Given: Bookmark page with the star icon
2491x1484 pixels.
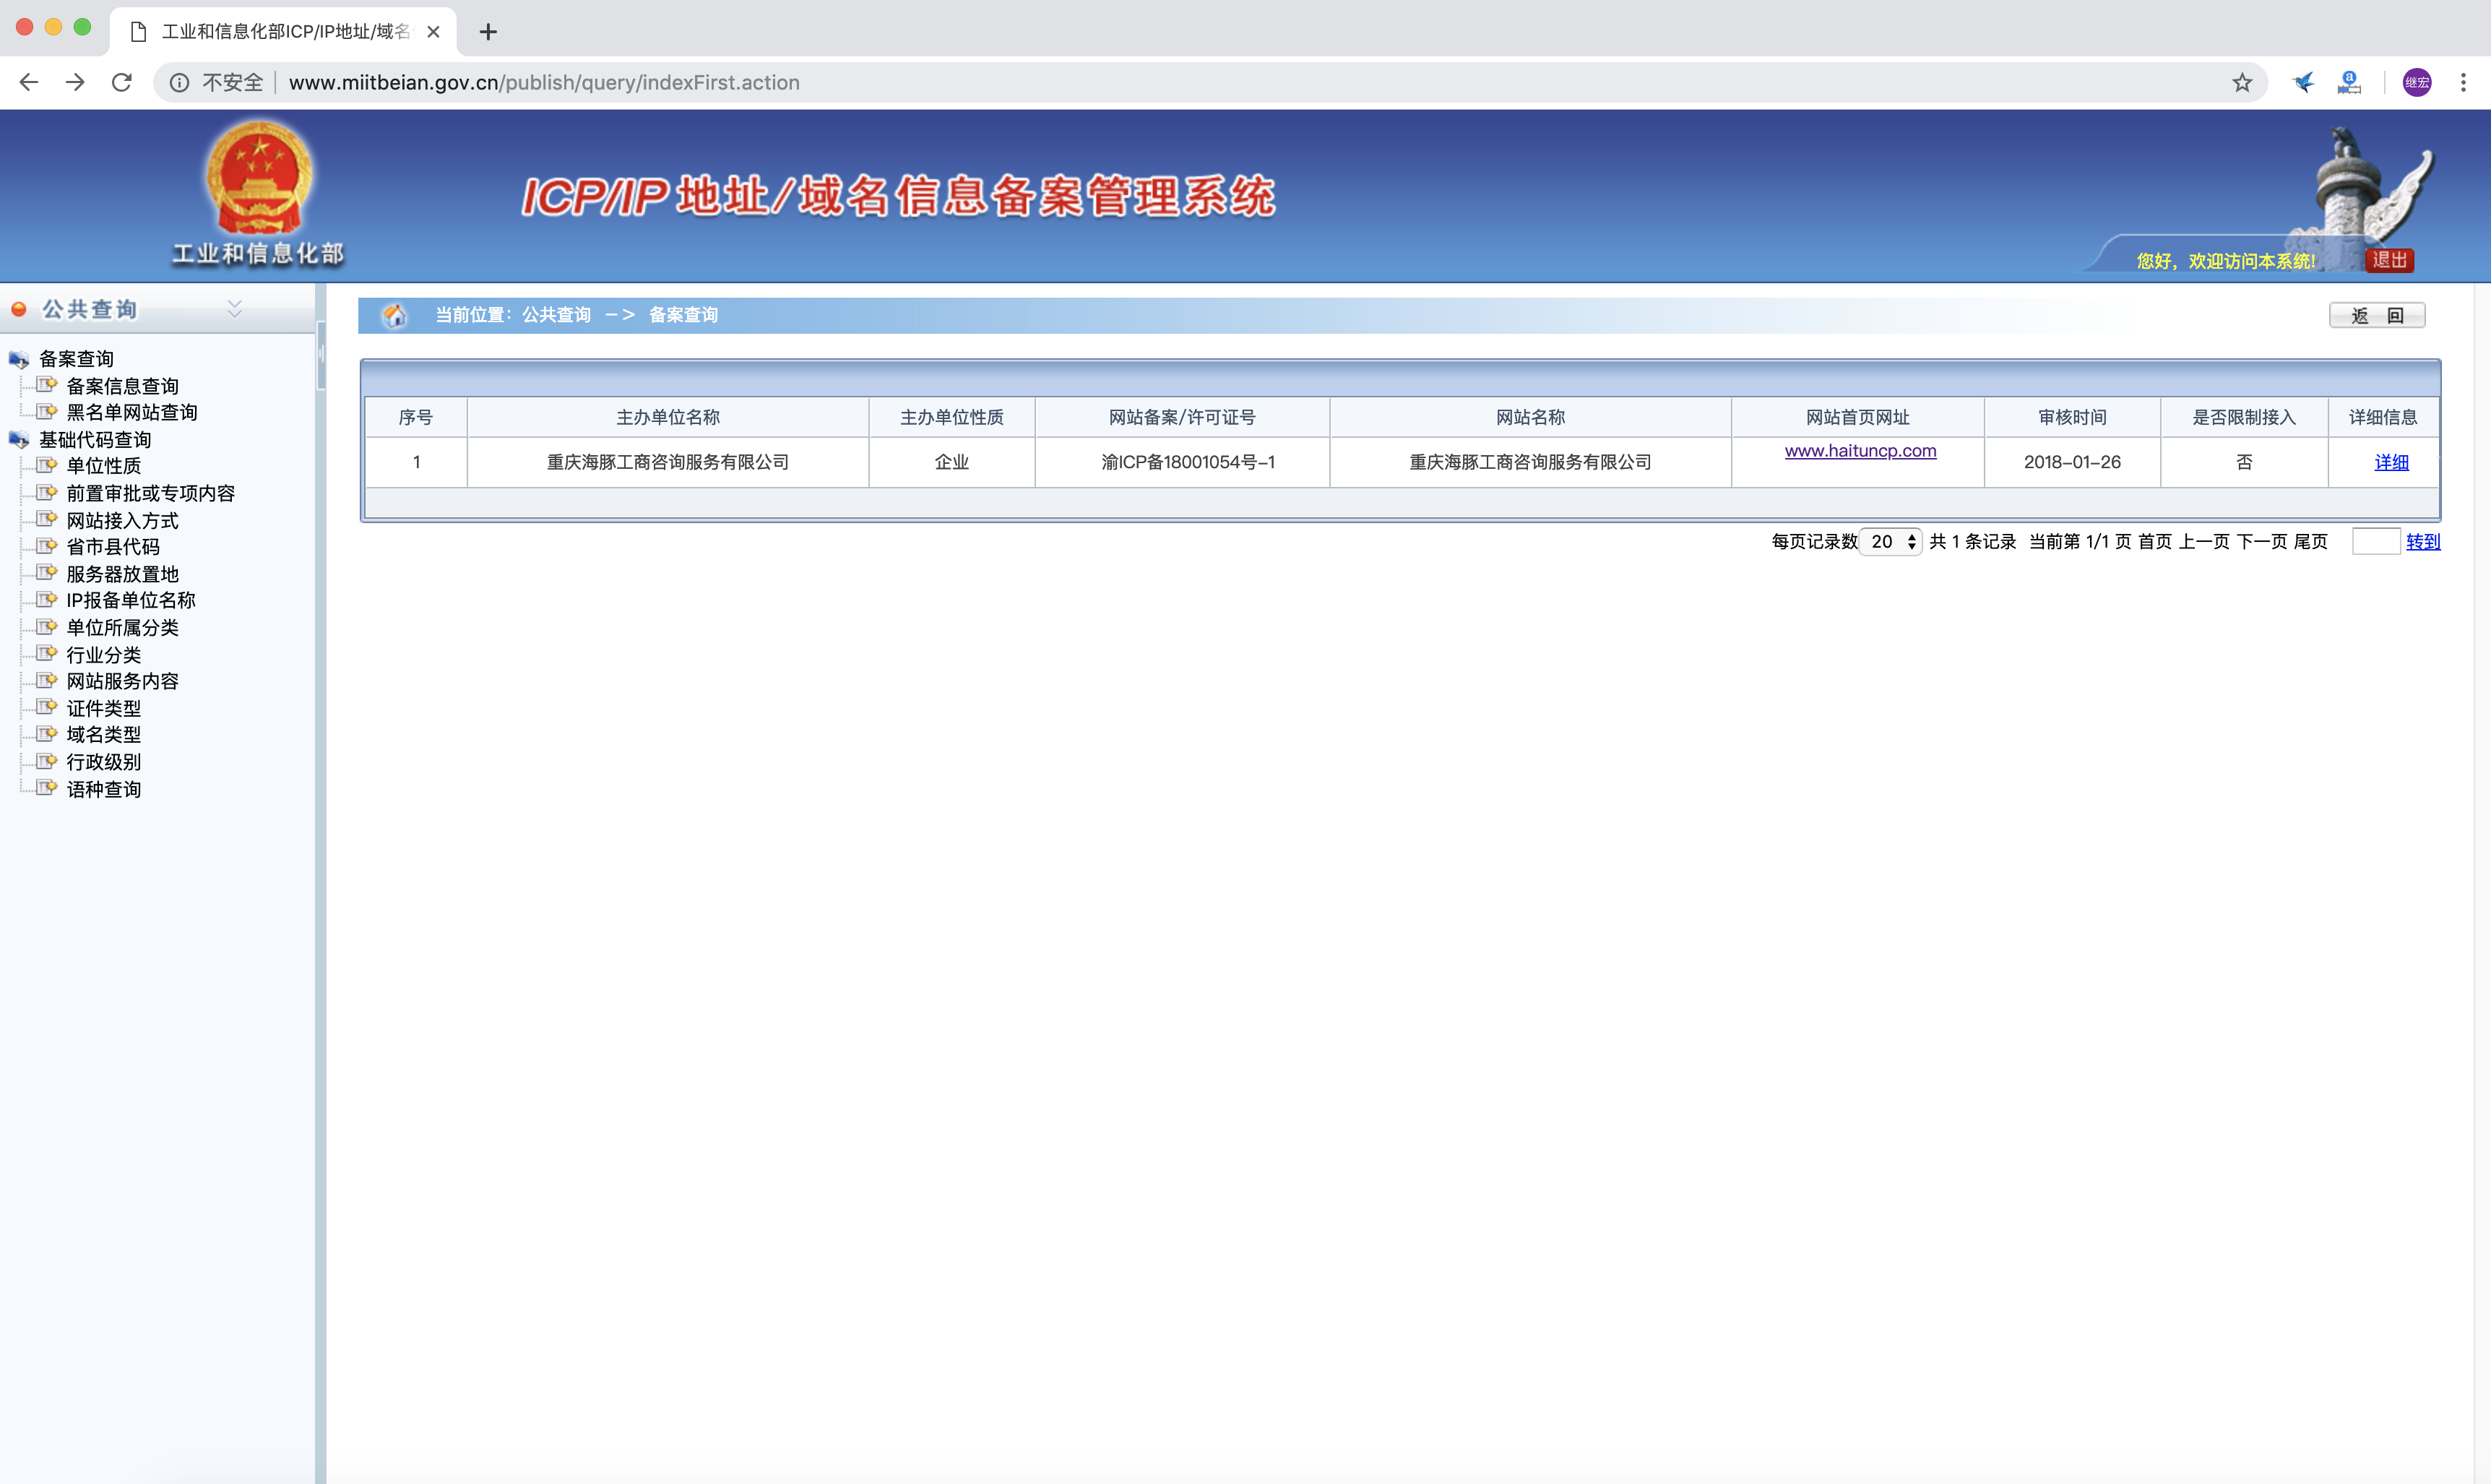Looking at the screenshot, I should tap(2241, 82).
